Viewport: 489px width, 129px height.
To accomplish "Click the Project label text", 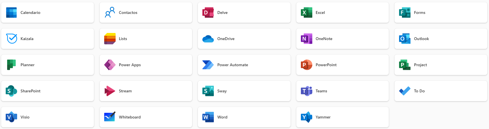I will pos(420,65).
